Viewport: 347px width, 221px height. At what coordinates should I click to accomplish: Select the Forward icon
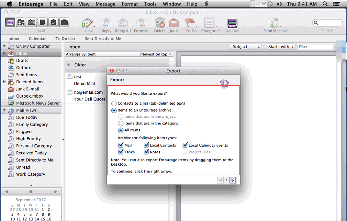click(x=141, y=23)
